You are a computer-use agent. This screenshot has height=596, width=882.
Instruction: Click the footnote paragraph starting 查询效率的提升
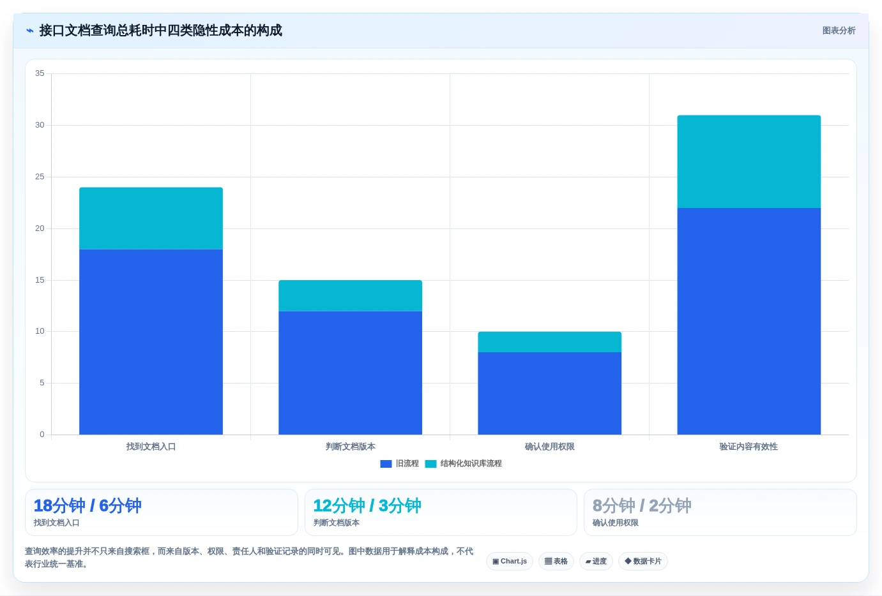coord(249,558)
